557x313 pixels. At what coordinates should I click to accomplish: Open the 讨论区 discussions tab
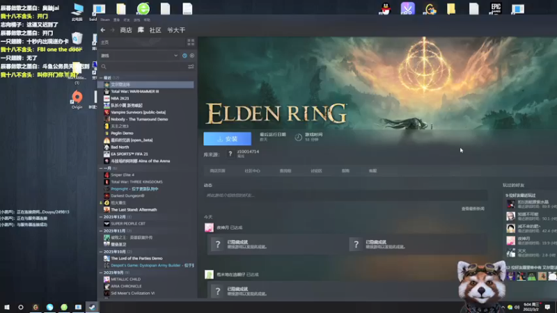(316, 170)
